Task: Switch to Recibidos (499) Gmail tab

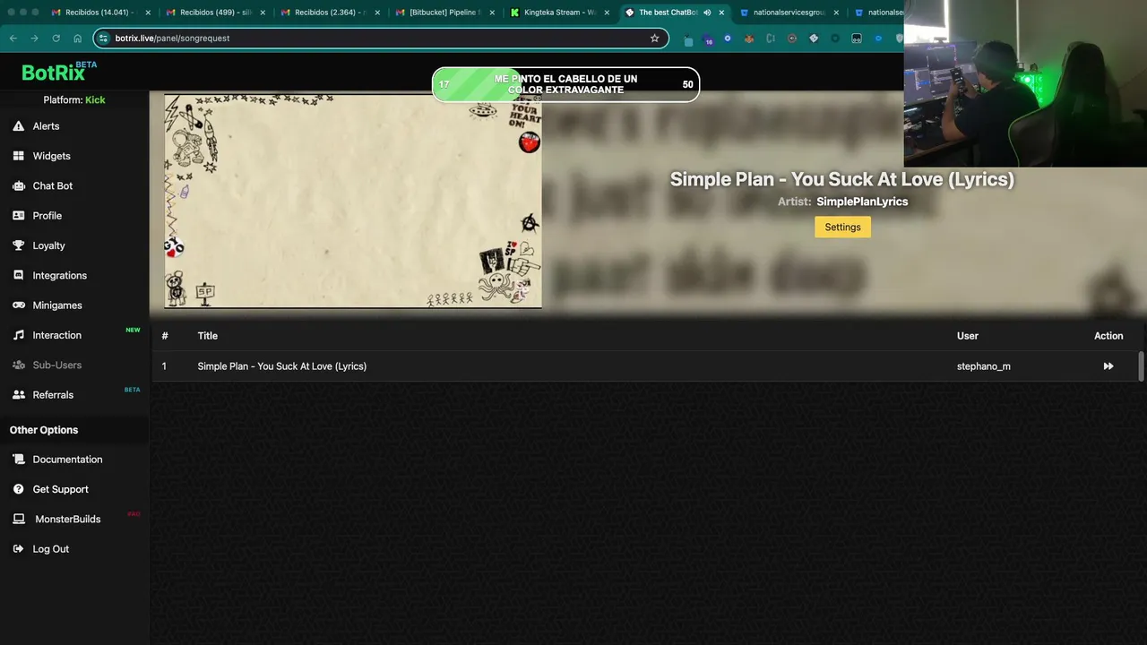Action: coord(214,13)
